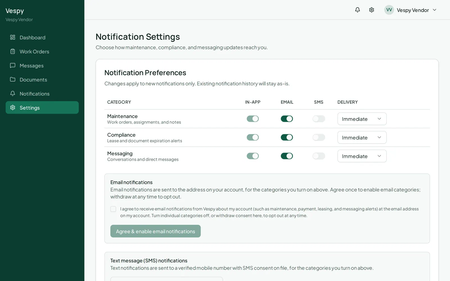The height and width of the screenshot is (281, 450).
Task: Open Work Orders from the sidebar
Action: (42, 51)
